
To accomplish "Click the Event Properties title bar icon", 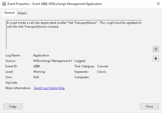I will (x=4, y=4).
